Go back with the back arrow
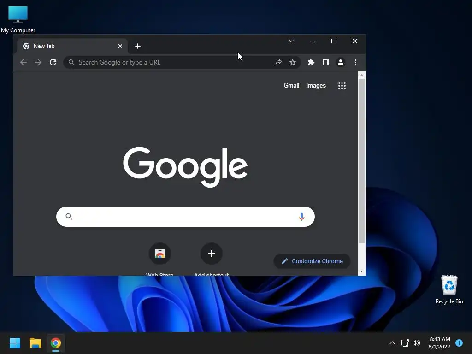This screenshot has width=472, height=354. tap(24, 62)
